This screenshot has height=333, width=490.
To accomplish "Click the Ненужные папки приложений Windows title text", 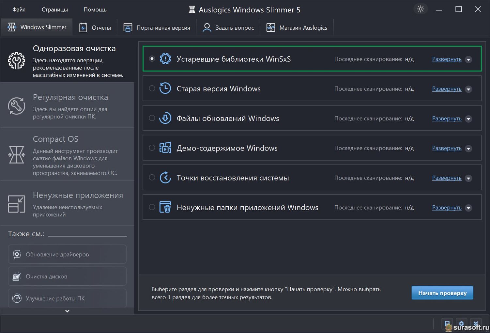I will point(247,208).
